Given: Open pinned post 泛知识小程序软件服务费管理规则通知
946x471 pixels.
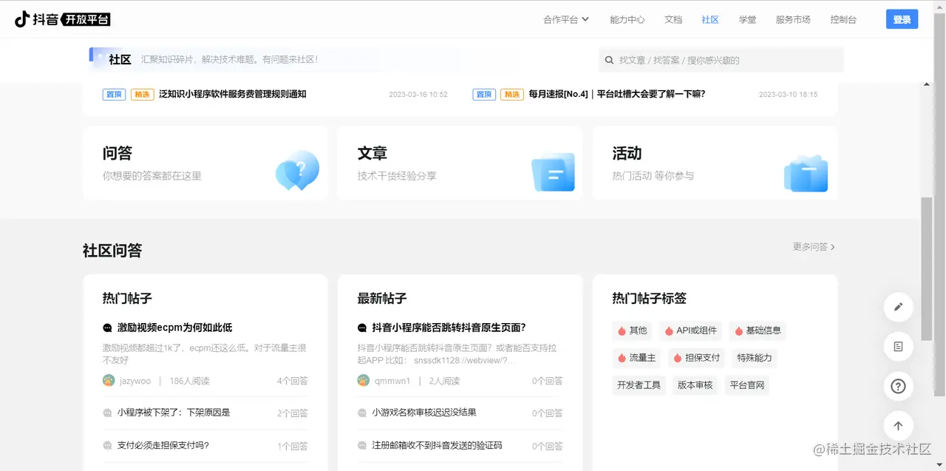Looking at the screenshot, I should click(x=233, y=94).
